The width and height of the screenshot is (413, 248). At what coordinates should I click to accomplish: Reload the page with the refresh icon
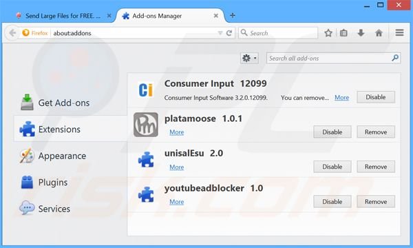pos(229,33)
